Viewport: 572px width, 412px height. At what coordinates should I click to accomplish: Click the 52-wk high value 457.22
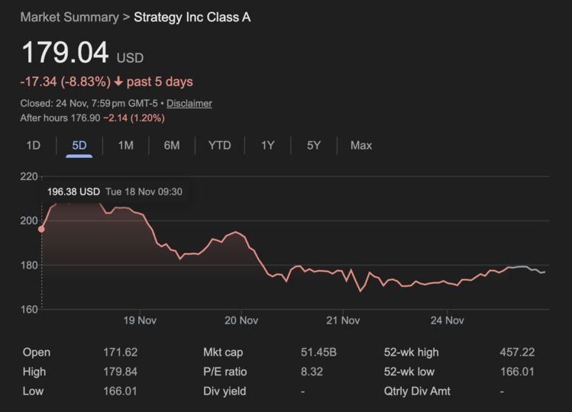[517, 352]
